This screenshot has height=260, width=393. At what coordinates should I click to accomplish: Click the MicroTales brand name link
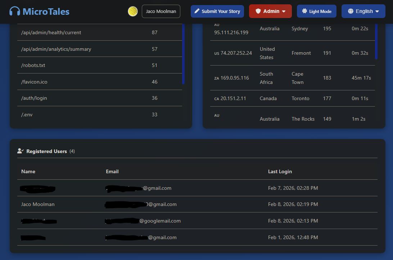[x=46, y=11]
